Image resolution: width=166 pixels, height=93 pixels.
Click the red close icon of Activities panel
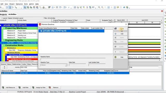(x=162, y=11)
